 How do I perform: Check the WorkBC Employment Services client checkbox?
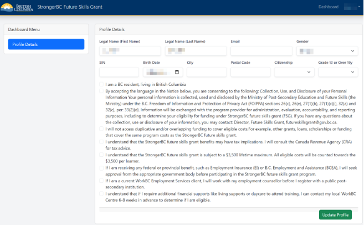(x=101, y=181)
